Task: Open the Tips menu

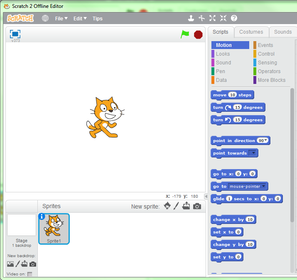Action: 98,19
